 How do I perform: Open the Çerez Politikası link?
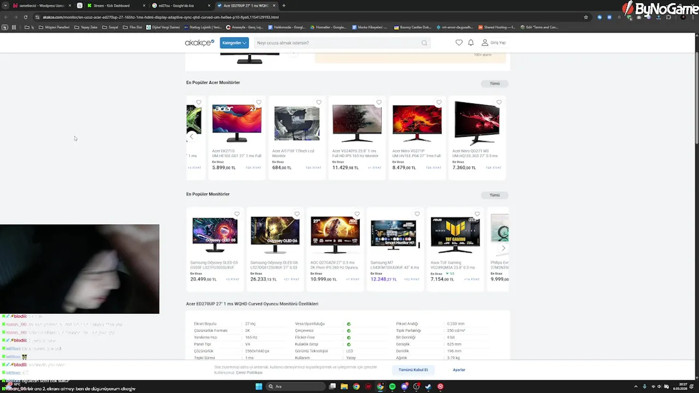tap(249, 372)
